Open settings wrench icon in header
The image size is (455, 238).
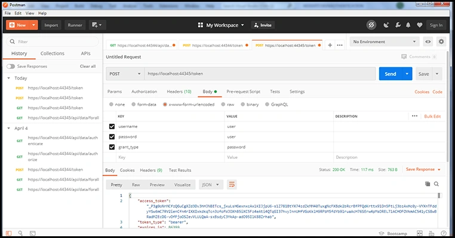point(398,25)
